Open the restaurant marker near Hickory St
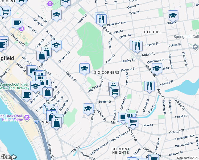This screenshot has width=199, height=160. (x=149, y=86)
